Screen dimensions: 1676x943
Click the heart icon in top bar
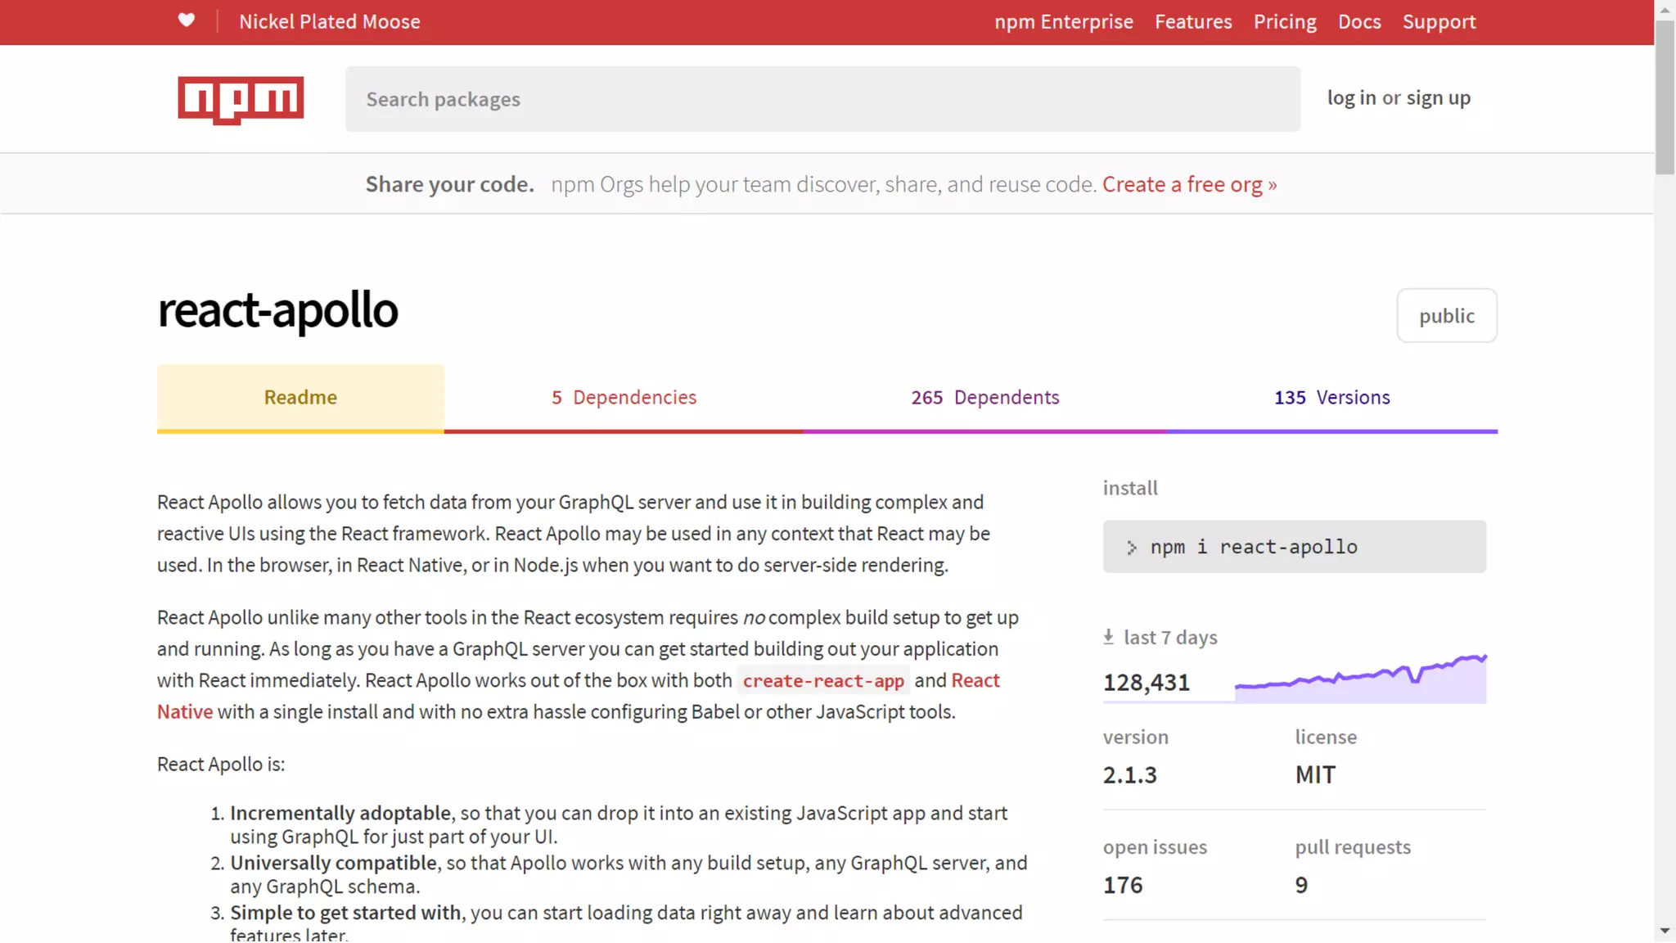tap(187, 20)
